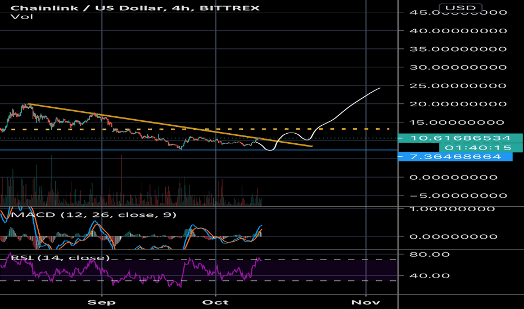Click the 35.00000000 price axis value
The image size is (524, 309).
[458, 49]
